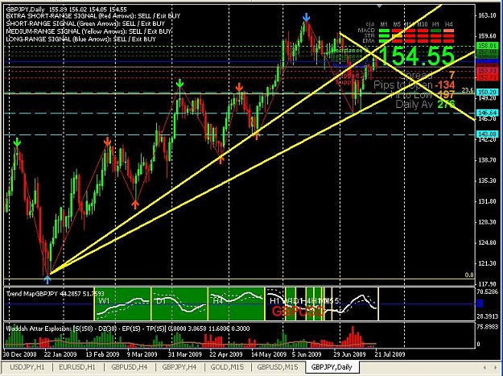
Task: Switch to the GBPJPY,H4 tab
Action: (x=179, y=367)
